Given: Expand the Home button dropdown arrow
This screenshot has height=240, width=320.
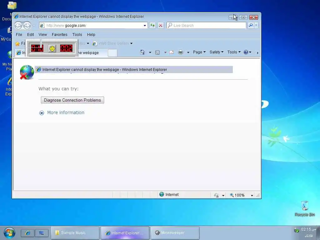Looking at the screenshot, I should point(150,52).
